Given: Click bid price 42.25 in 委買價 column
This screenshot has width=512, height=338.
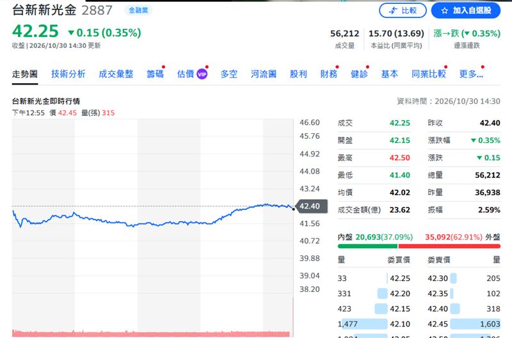Looking at the screenshot, I should [x=400, y=278].
